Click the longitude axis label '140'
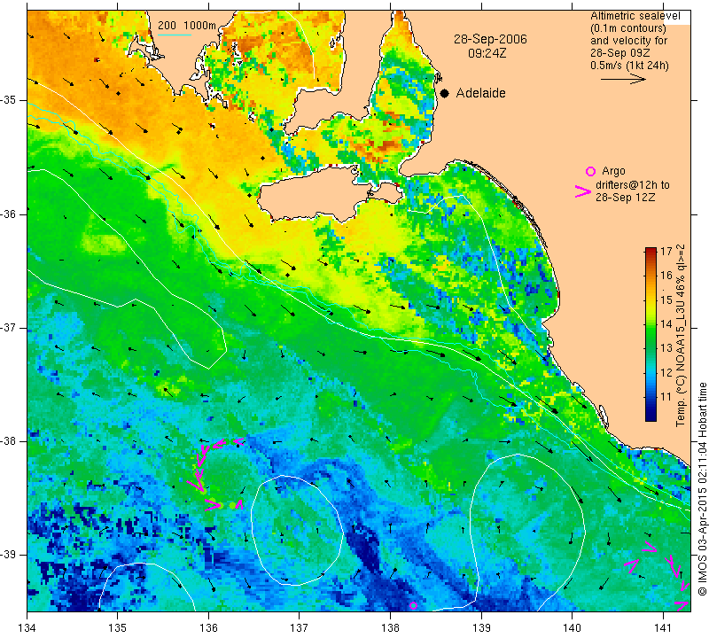 (573, 627)
